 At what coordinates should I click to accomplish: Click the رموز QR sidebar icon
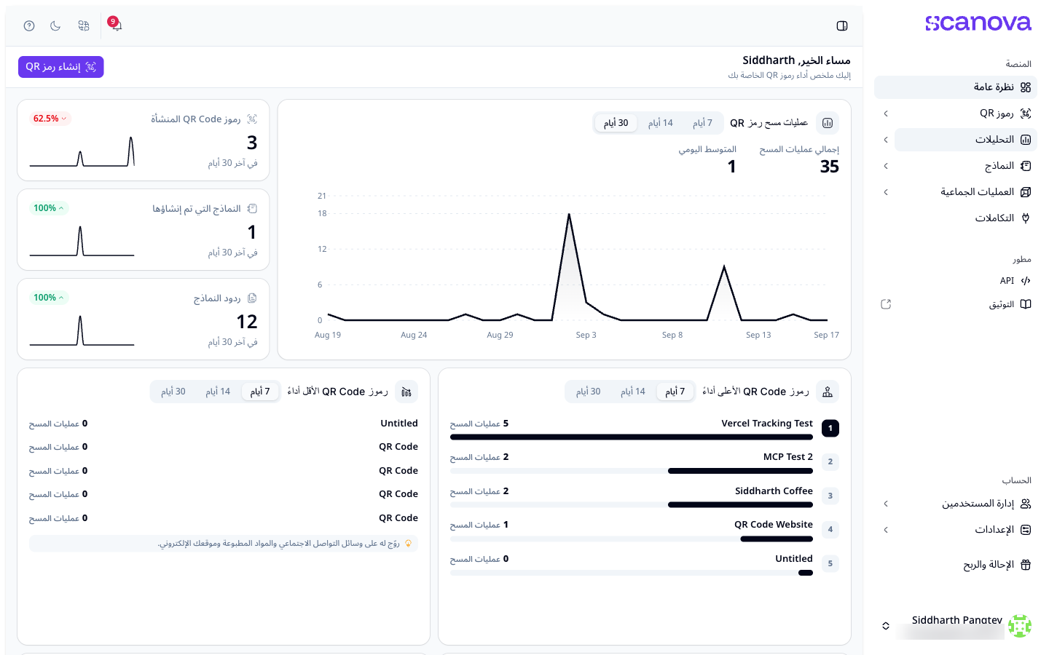[x=1026, y=114]
